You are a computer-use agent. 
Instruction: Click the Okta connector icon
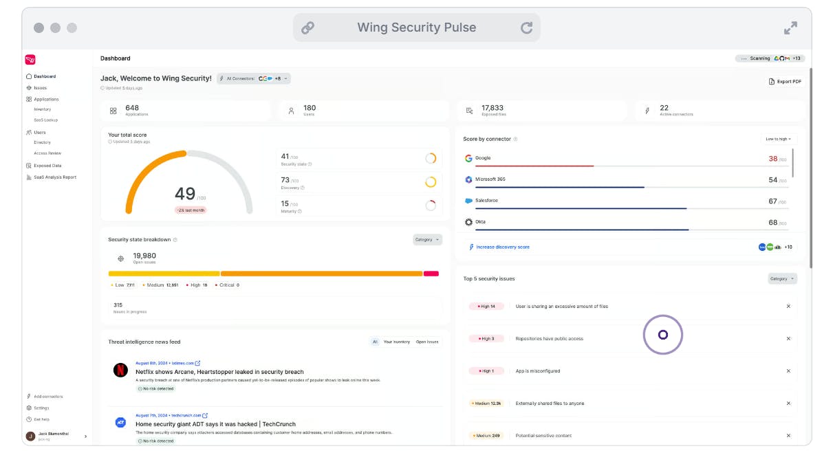(468, 222)
